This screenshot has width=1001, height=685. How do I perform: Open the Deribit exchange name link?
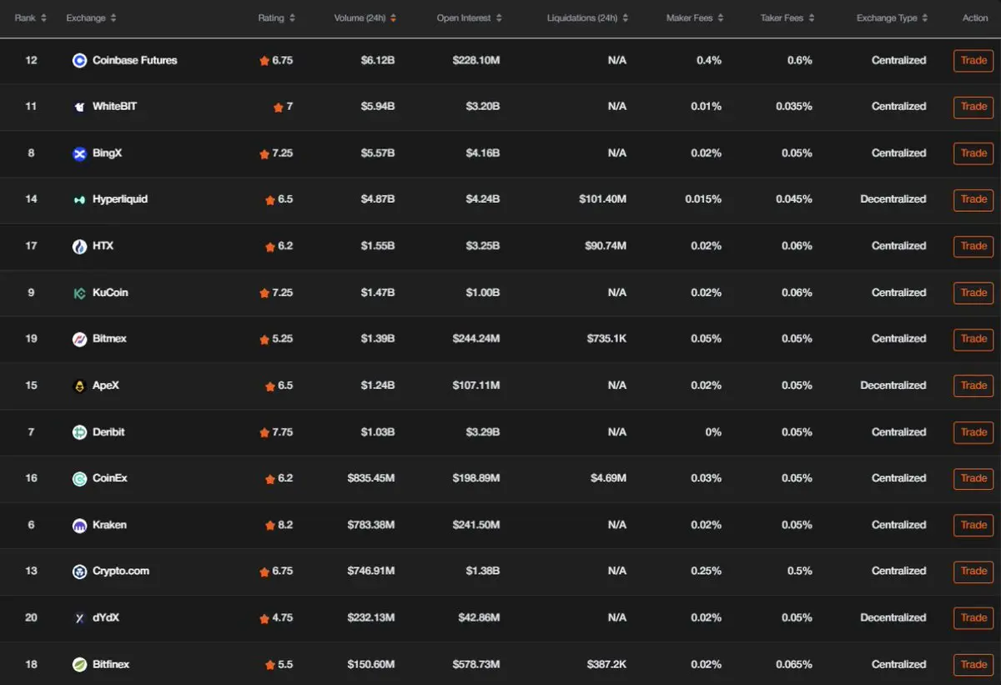[108, 432]
